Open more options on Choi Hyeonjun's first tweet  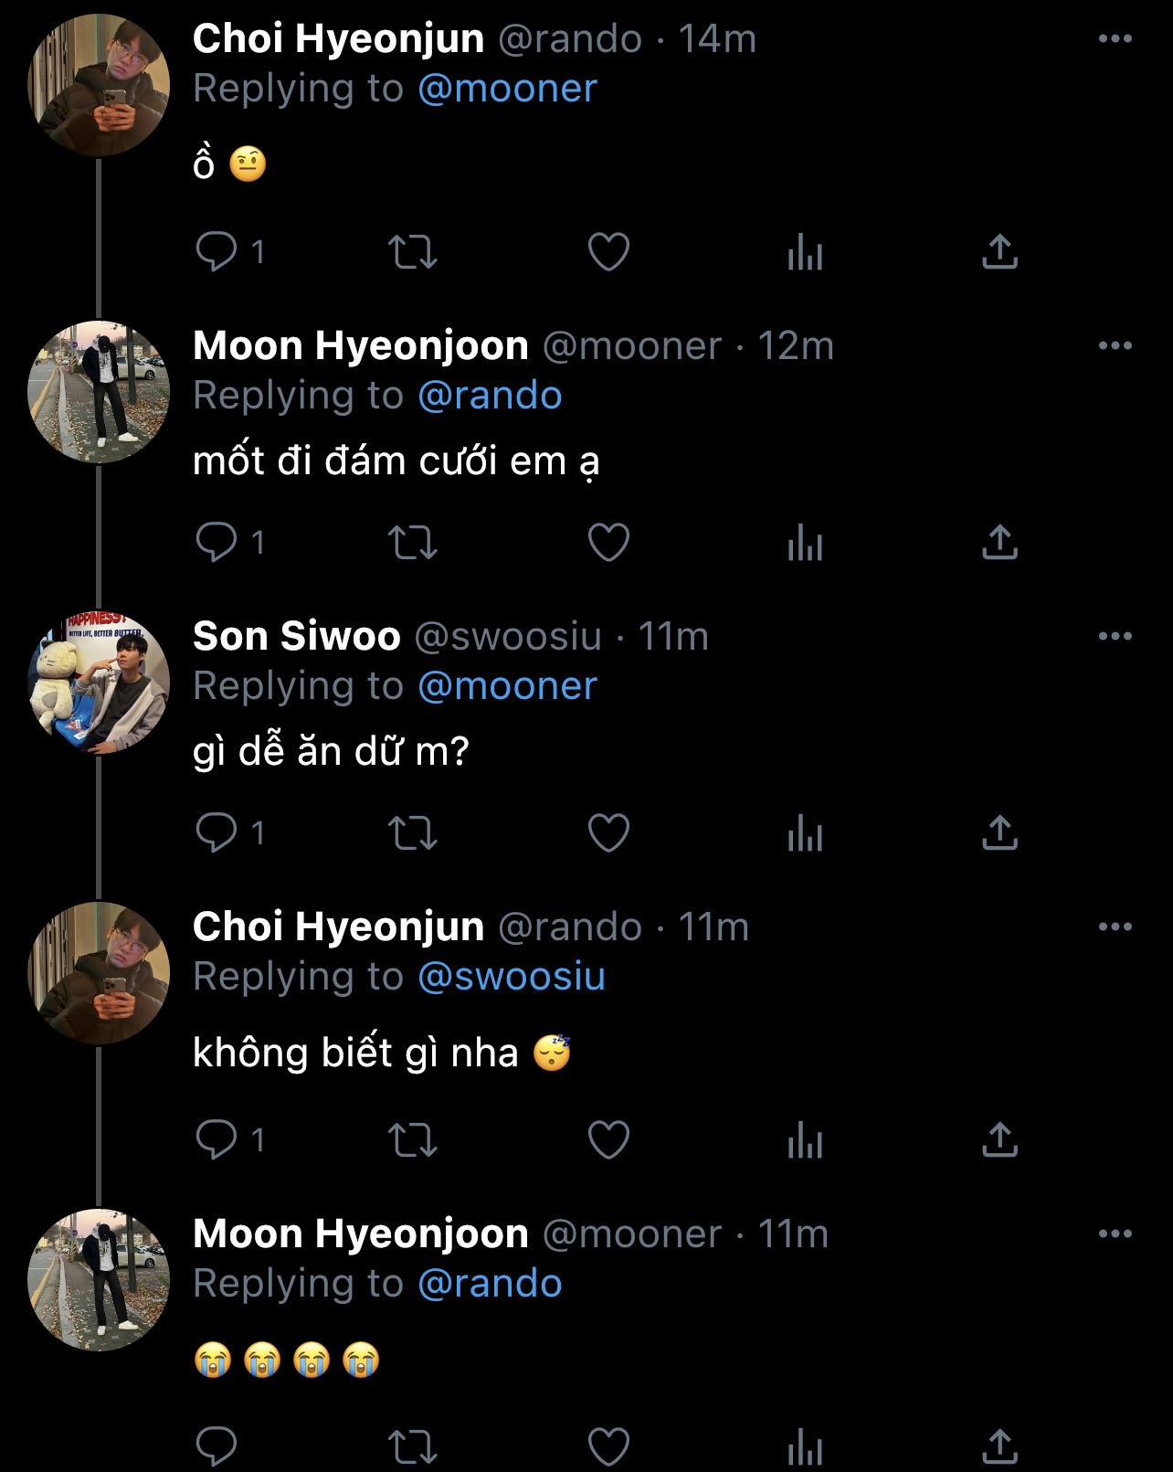(1115, 39)
